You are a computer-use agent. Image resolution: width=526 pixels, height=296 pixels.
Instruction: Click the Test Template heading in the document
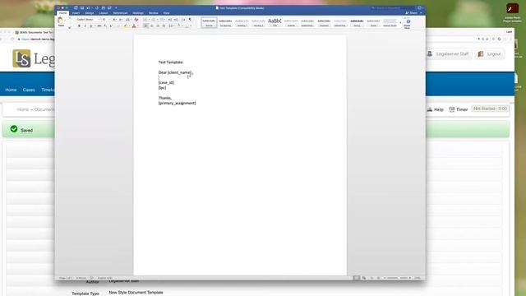pyautogui.click(x=170, y=62)
